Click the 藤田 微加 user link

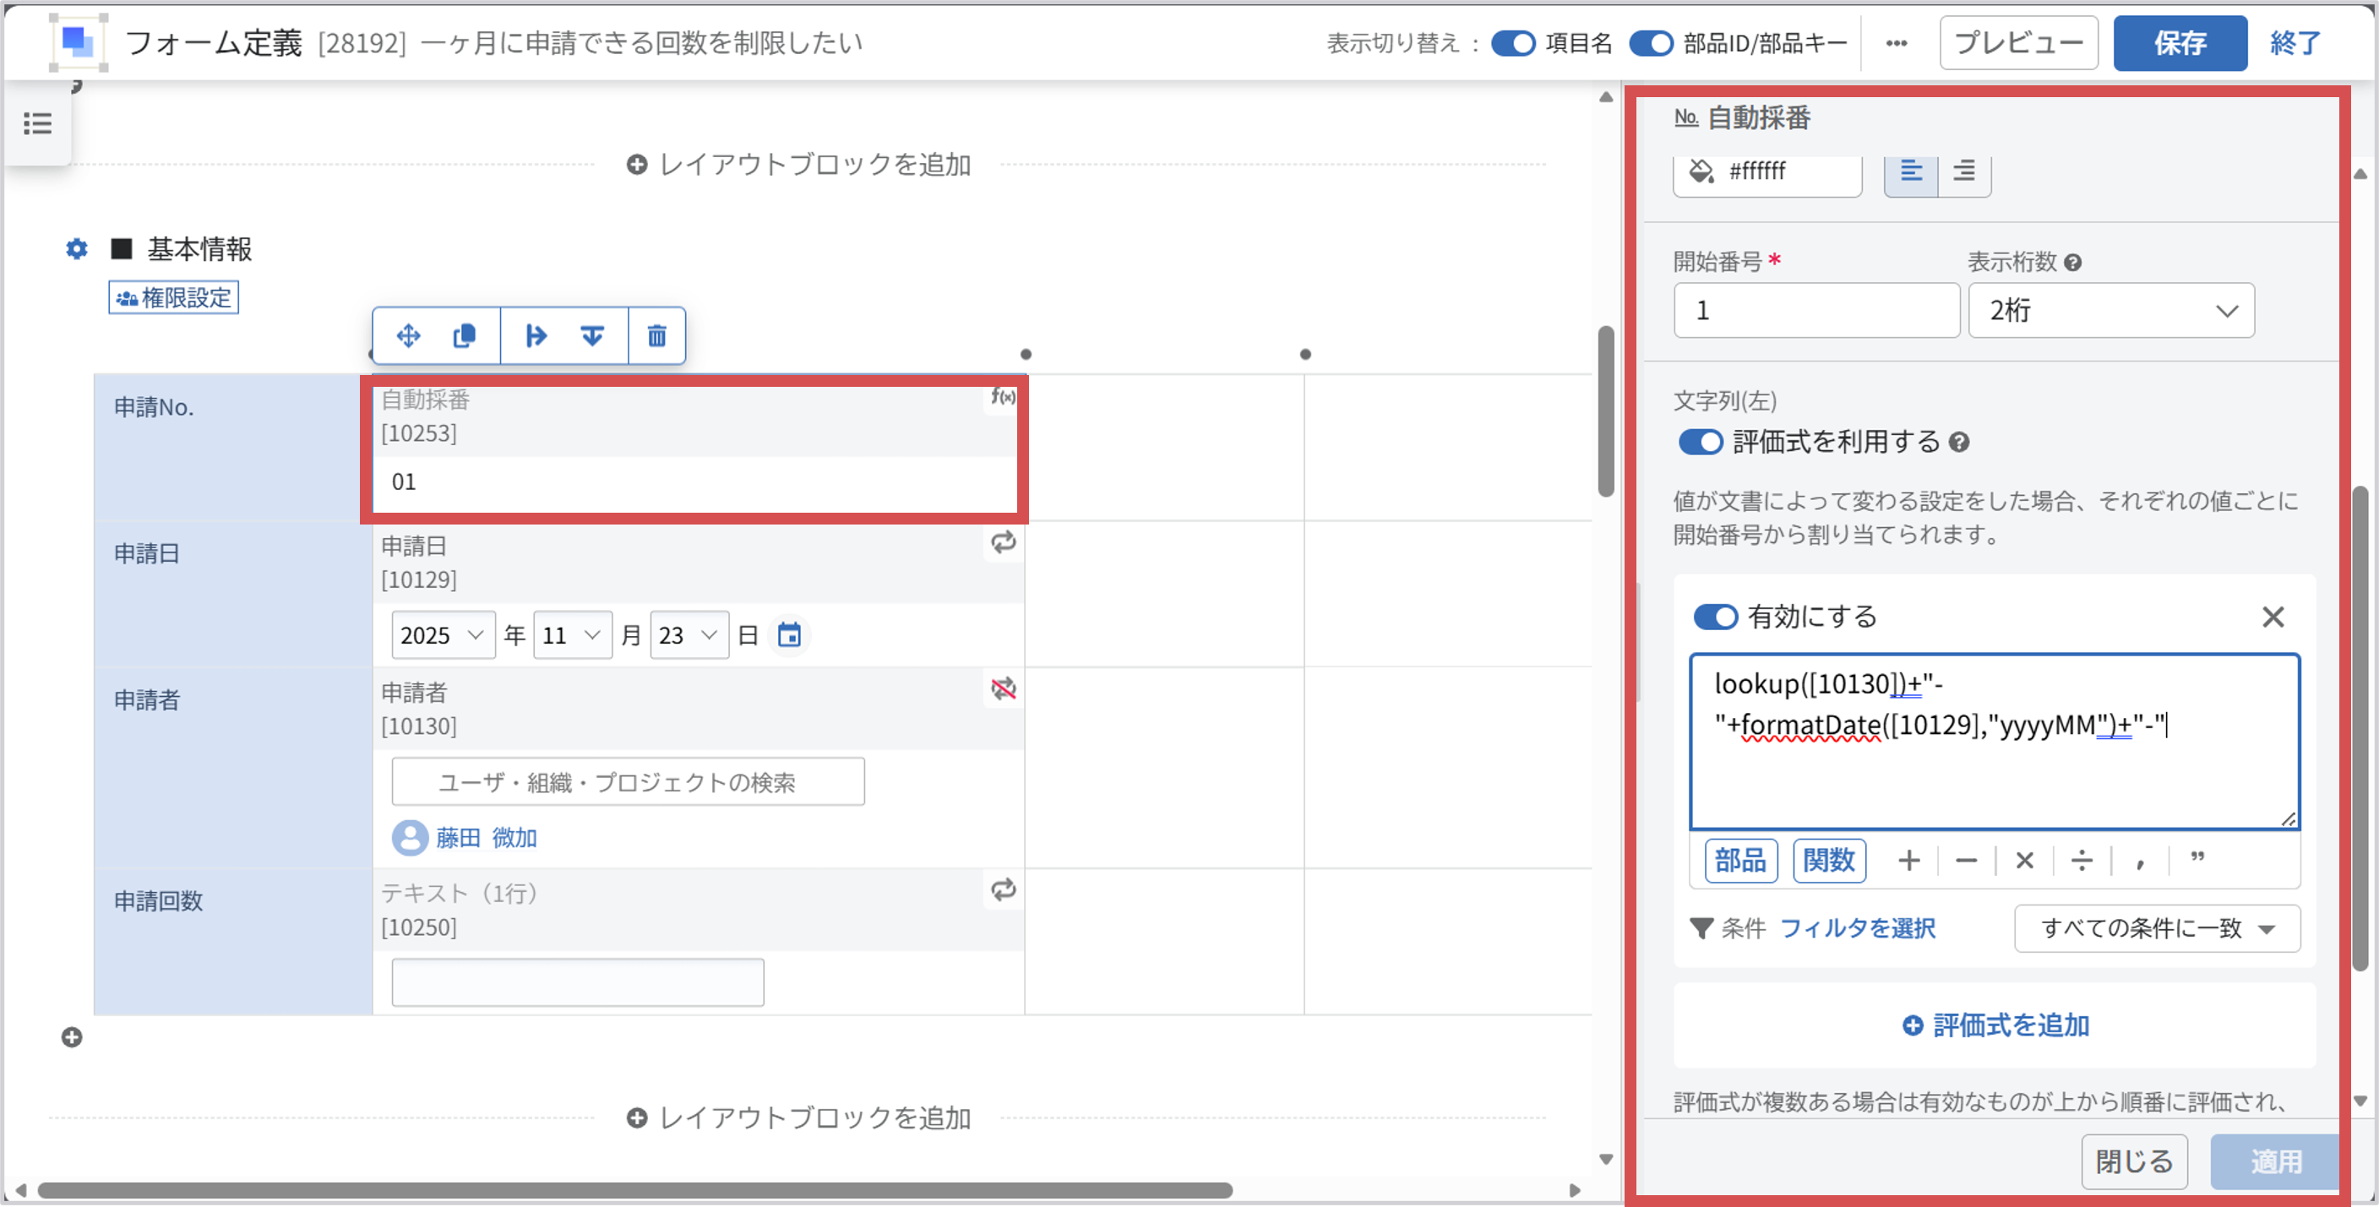coord(487,838)
